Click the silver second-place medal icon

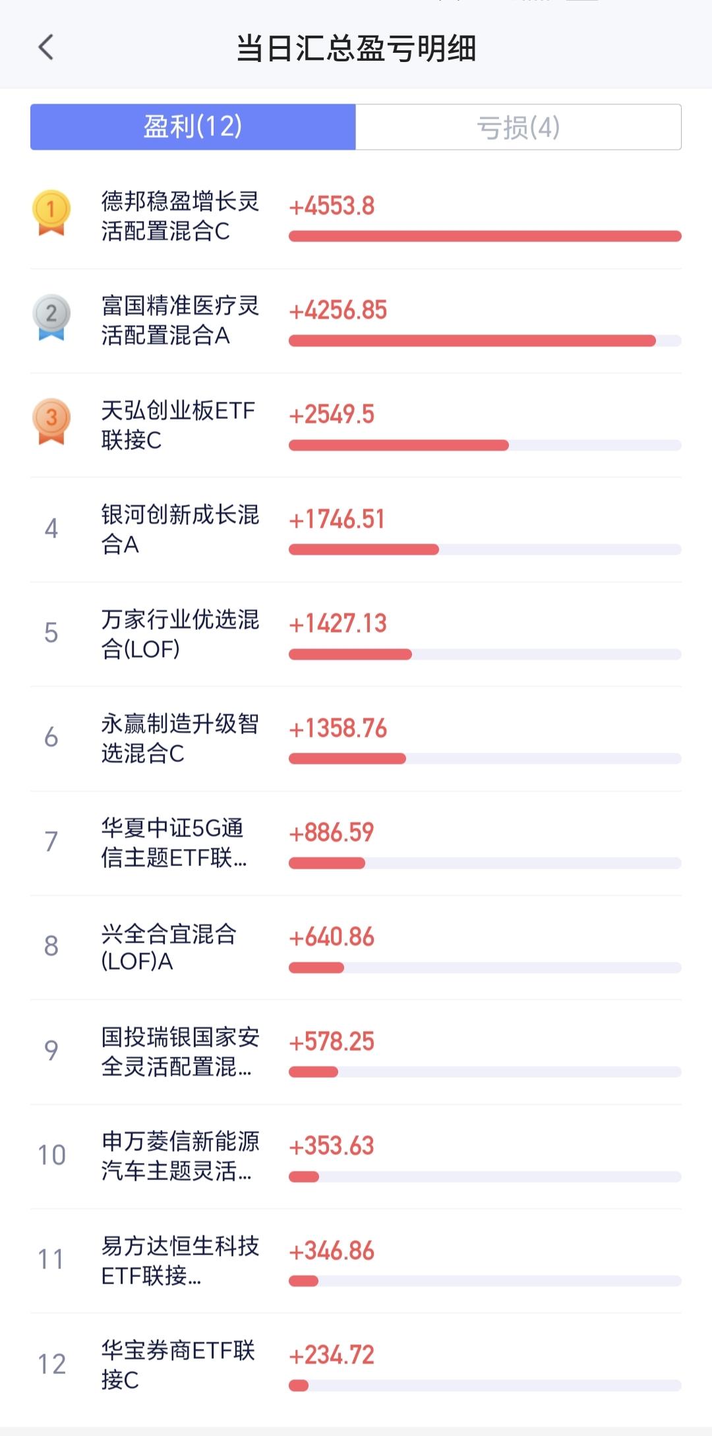51,317
